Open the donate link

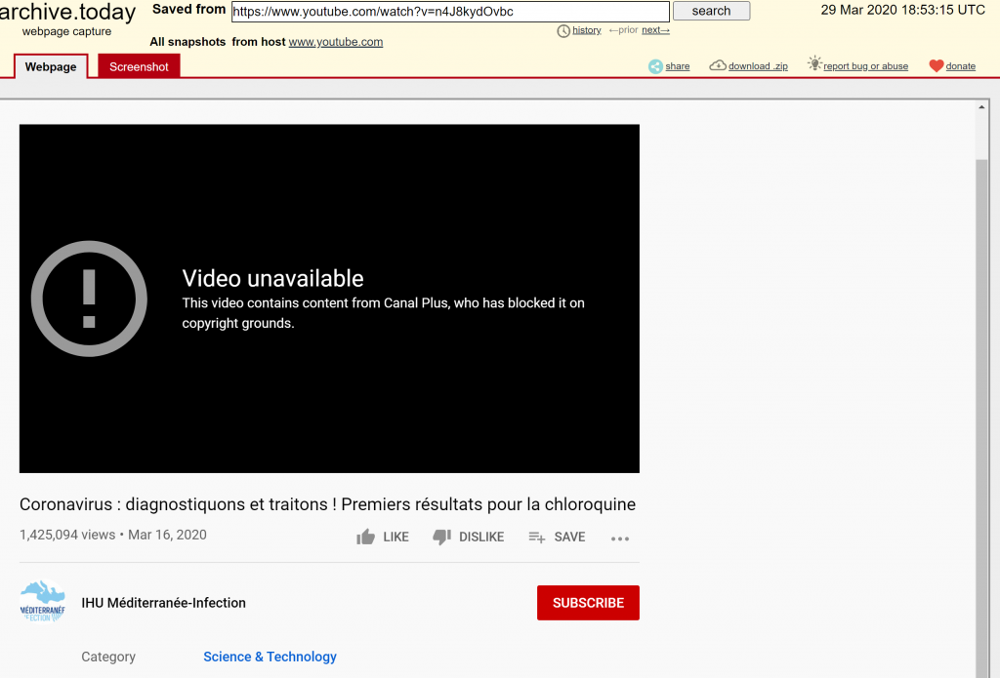coord(961,66)
